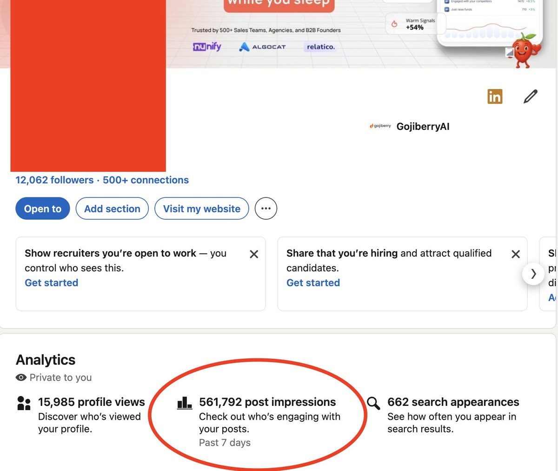
Task: Click the Algocat logo in banner
Action: pos(262,47)
